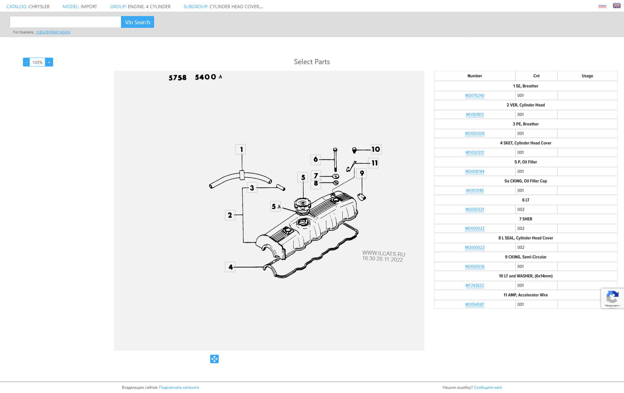Select callout number 1 on diagram
The width and height of the screenshot is (624, 393).
pyautogui.click(x=240, y=149)
